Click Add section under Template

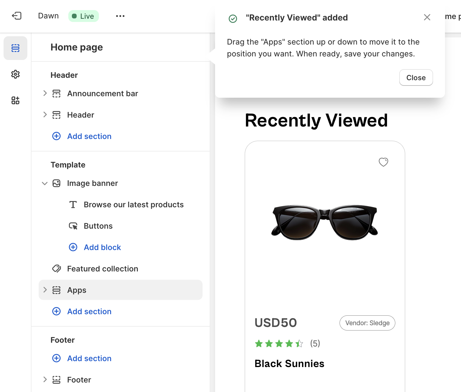(x=89, y=312)
